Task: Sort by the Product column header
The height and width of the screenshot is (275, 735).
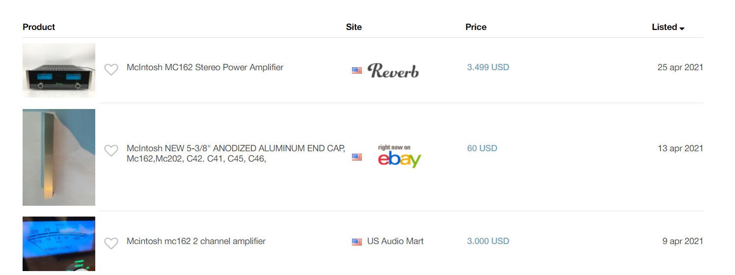Action: (39, 27)
